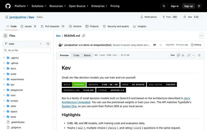The image size is (207, 130).
Task: Search files with the magnifier beside main
Action: point(48,44)
